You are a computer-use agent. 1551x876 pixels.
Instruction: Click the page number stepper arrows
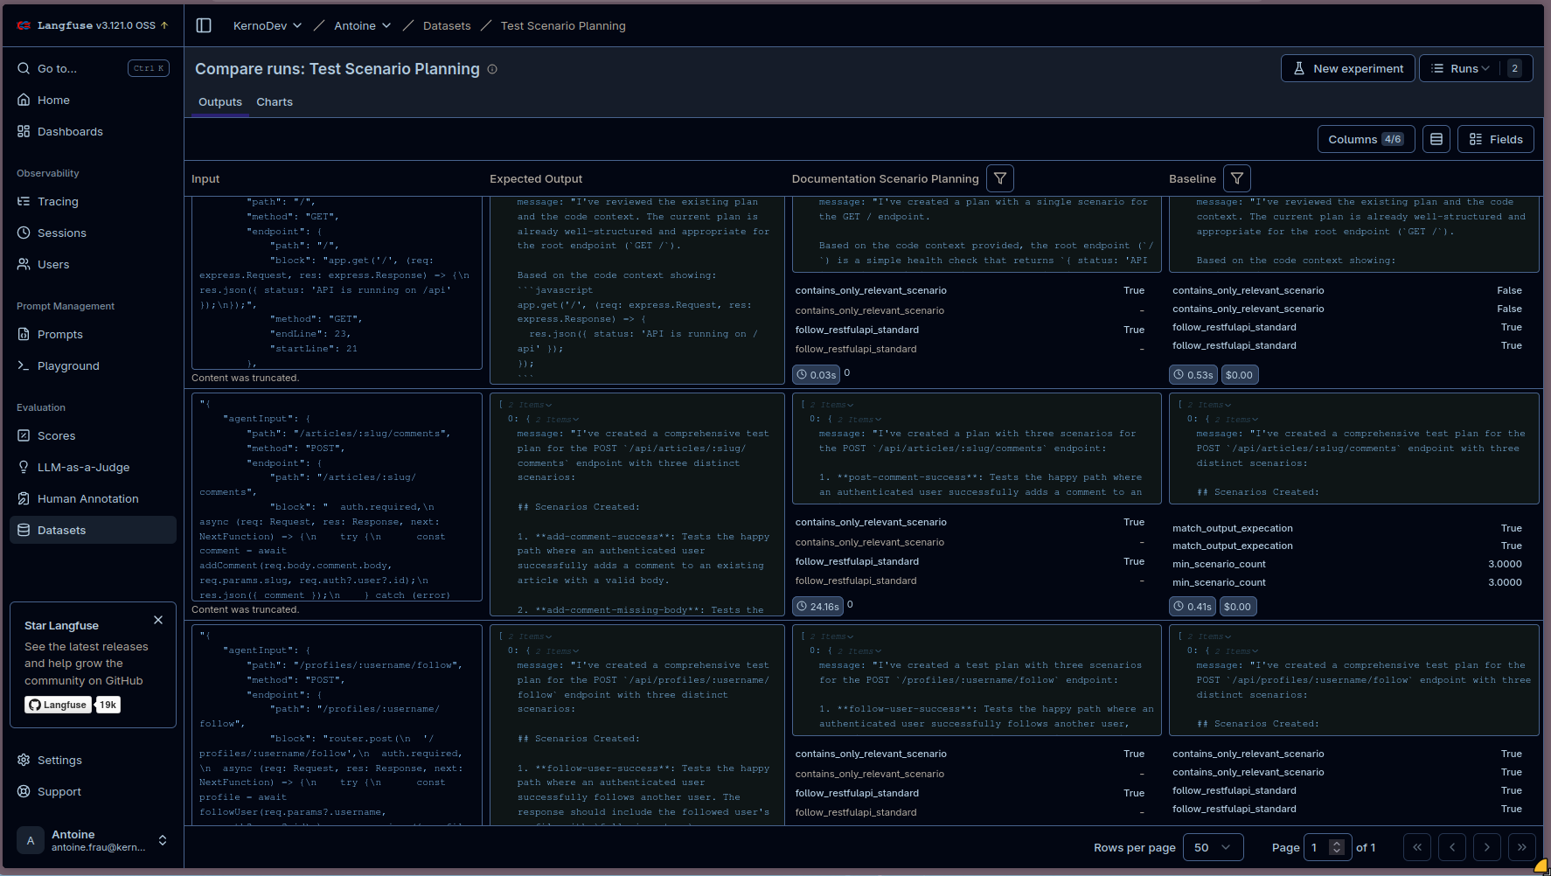[1336, 847]
